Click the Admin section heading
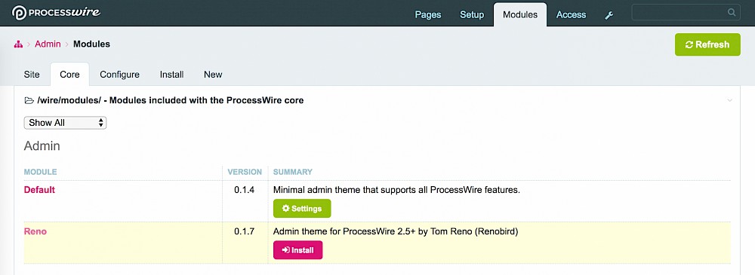The width and height of the screenshot is (755, 275). pos(42,146)
